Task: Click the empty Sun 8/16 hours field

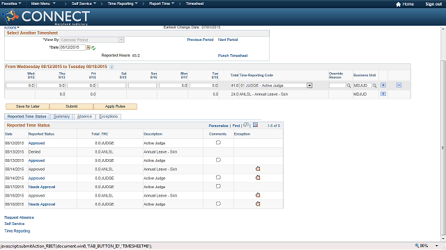Action: (x=142, y=85)
